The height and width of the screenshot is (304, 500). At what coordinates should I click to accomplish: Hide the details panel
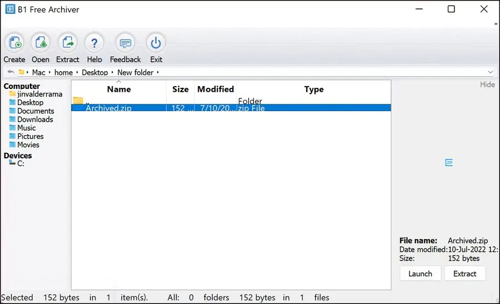click(x=487, y=84)
